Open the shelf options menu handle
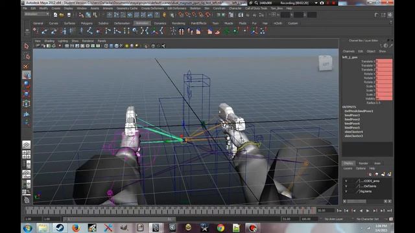This screenshot has height=233, width=415. click(x=27, y=32)
